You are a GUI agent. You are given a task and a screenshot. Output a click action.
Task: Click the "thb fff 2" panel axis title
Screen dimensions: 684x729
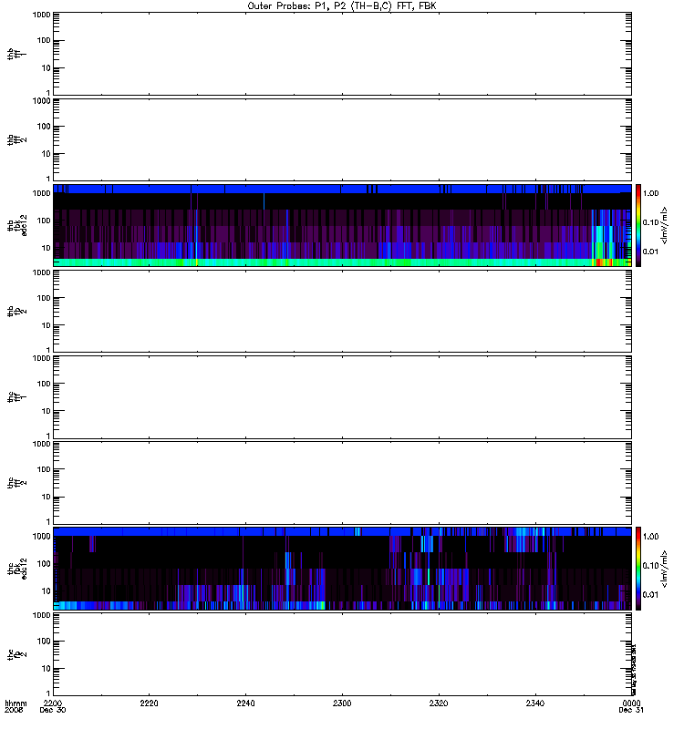point(16,140)
